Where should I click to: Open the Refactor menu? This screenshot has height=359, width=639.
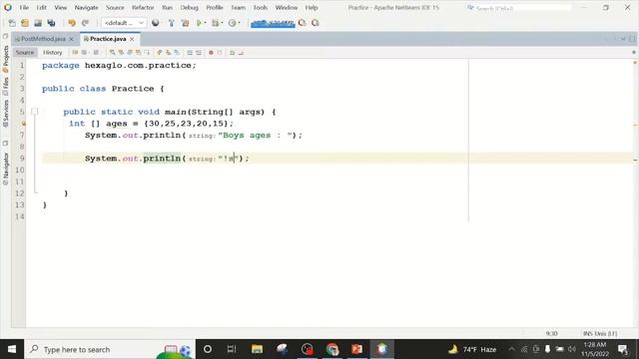143,8
